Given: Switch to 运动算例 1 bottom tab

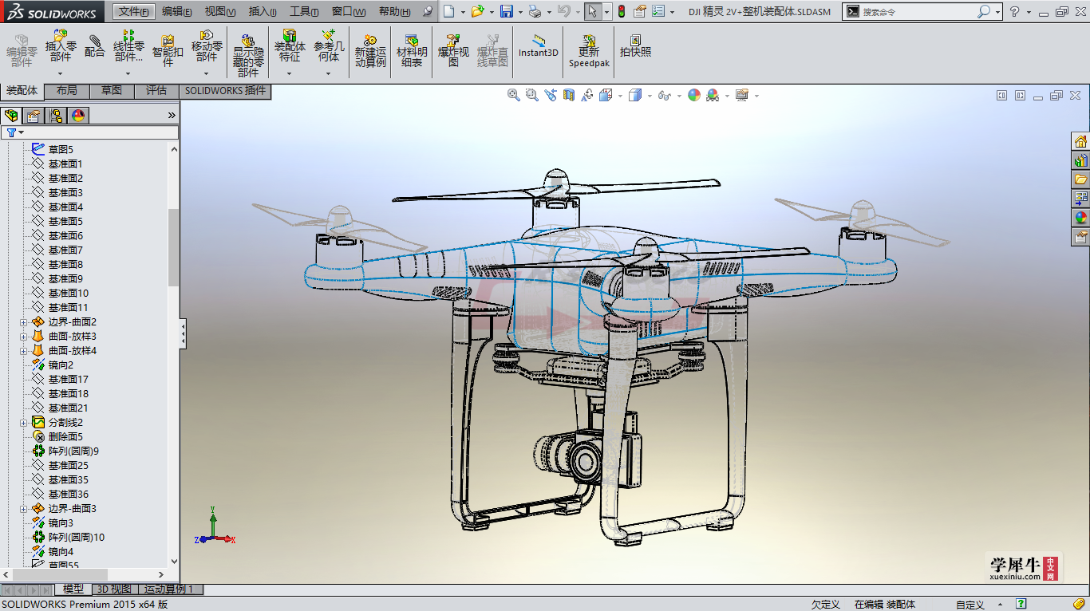Looking at the screenshot, I should 170,589.
